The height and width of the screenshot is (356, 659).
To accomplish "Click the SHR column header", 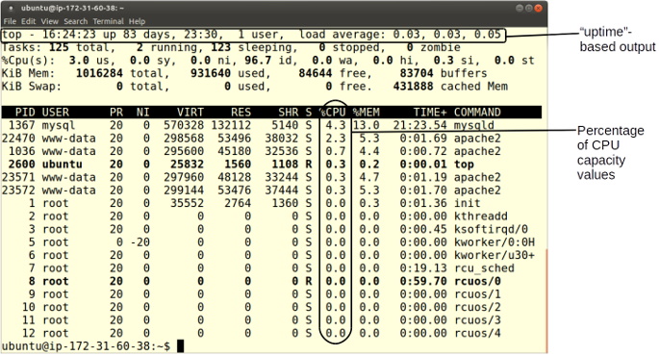I will tap(289, 113).
